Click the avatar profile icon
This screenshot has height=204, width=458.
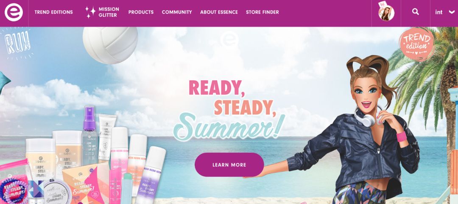(x=386, y=12)
